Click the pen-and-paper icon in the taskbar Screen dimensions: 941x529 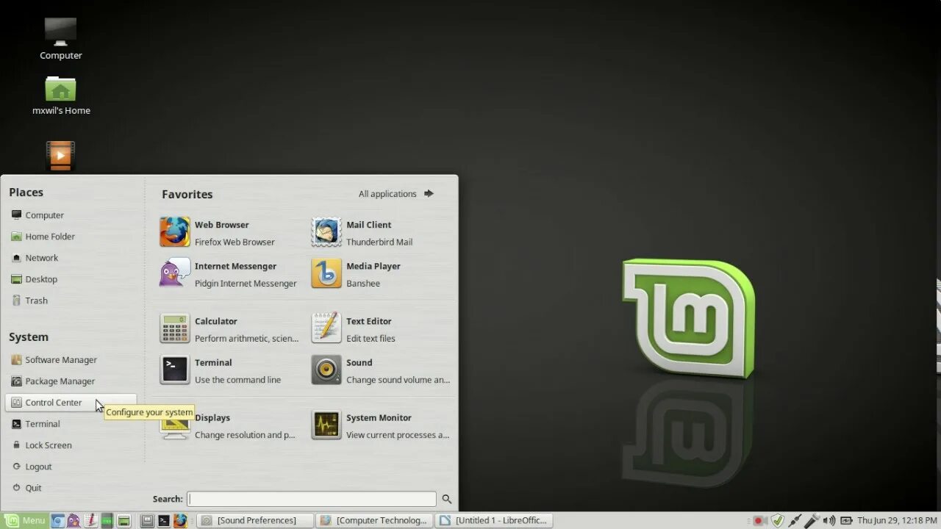coord(90,520)
